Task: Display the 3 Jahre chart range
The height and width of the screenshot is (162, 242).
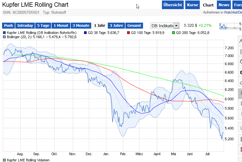Action: pos(116,25)
